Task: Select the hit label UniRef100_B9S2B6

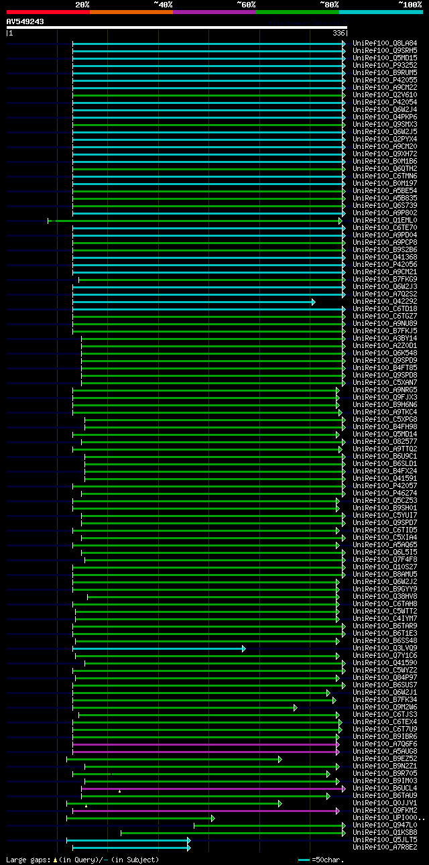Action: 385,250
